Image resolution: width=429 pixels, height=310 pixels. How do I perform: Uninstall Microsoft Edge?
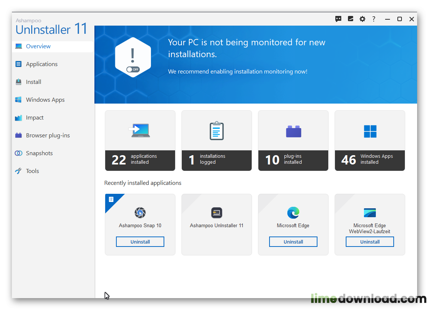coord(293,241)
